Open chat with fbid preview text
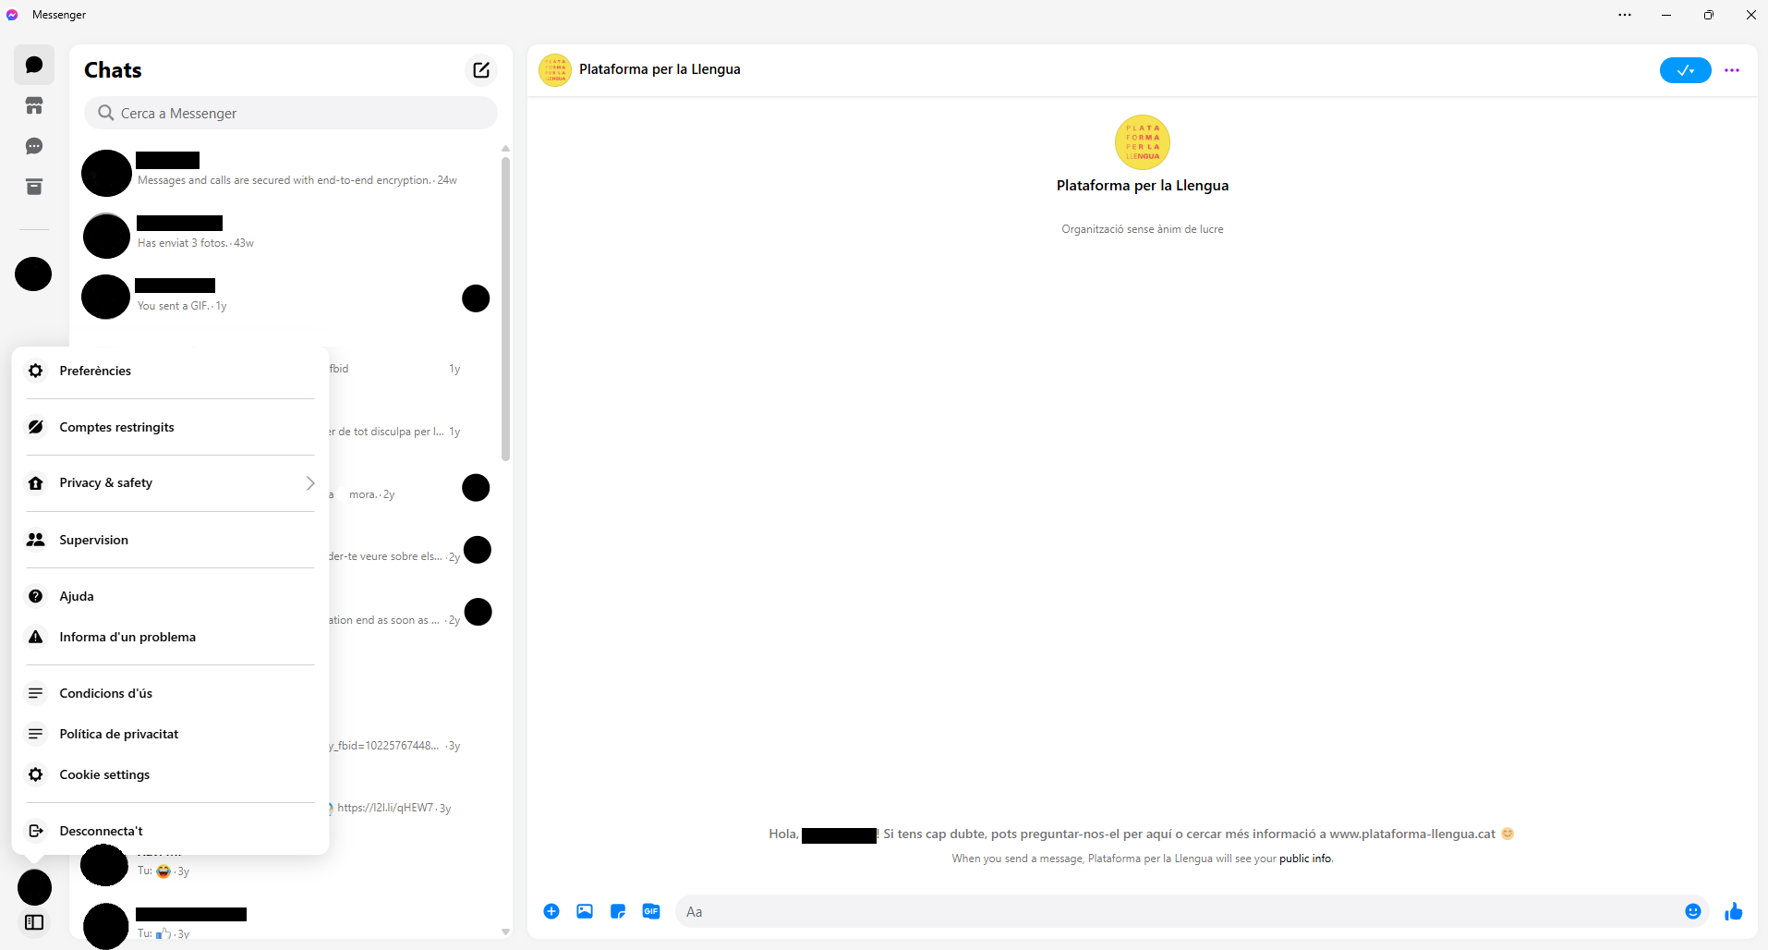The width and height of the screenshot is (1768, 950). pos(414,360)
